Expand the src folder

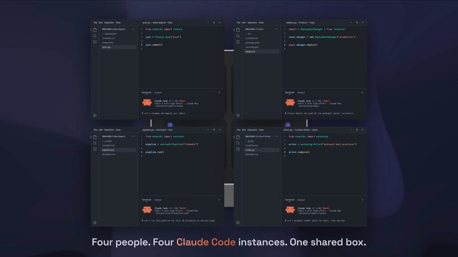[248, 34]
